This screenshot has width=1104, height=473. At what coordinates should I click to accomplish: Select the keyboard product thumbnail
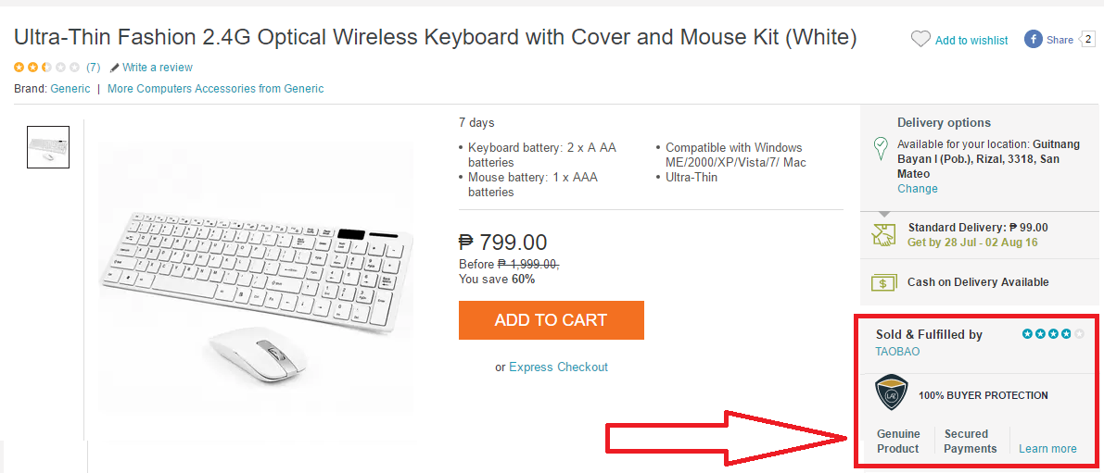(x=48, y=146)
